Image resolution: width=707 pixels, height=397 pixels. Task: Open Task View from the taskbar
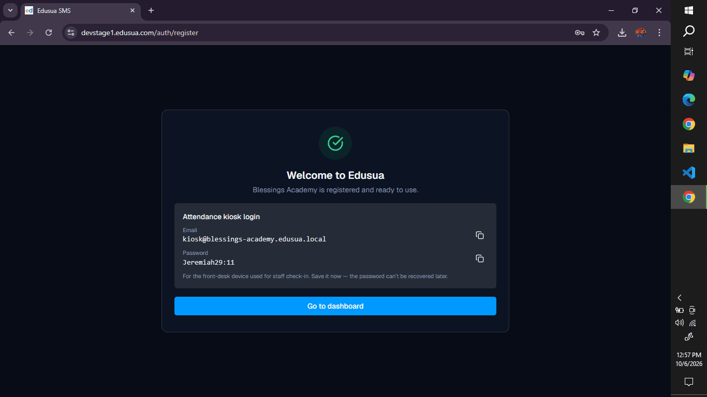point(689,52)
